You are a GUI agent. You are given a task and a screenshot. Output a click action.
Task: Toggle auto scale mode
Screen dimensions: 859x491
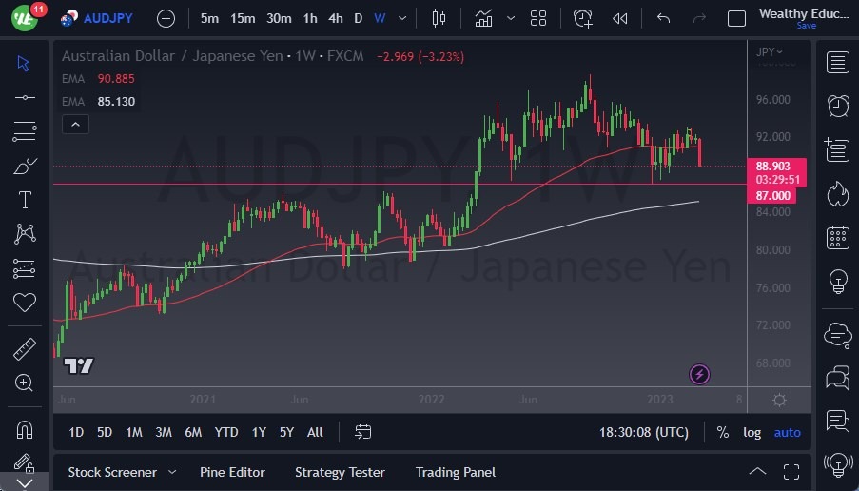click(788, 432)
